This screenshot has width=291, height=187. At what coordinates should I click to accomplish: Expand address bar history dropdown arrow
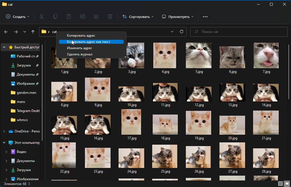(172, 32)
